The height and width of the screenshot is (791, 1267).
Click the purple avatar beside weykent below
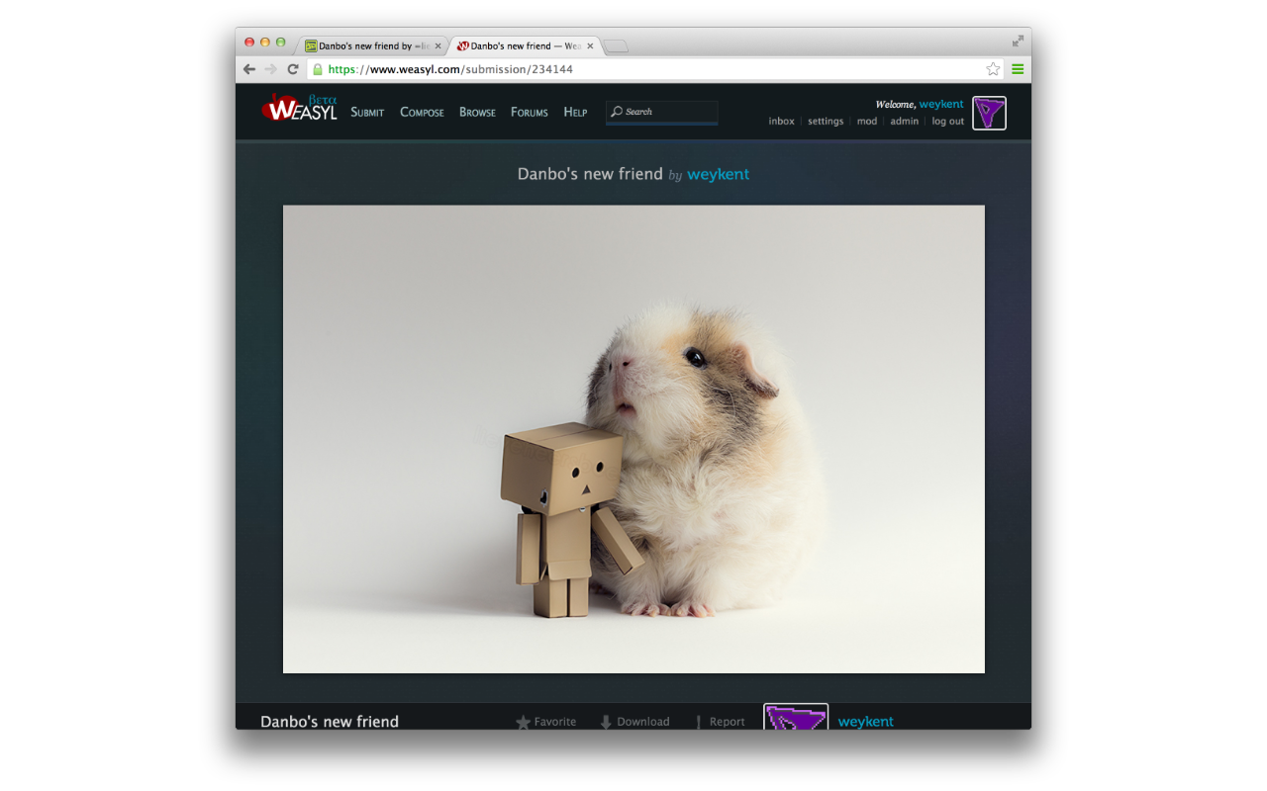(x=796, y=717)
